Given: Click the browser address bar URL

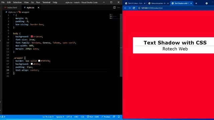Looking at the screenshot, I should 152,8.
